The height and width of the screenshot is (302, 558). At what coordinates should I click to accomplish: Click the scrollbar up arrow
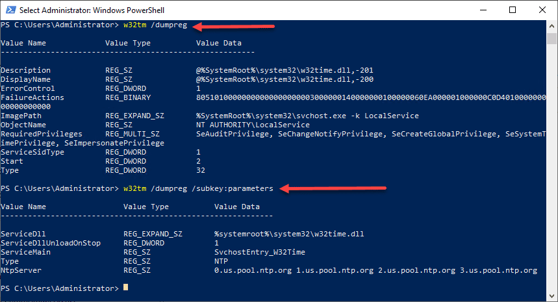(552, 25)
